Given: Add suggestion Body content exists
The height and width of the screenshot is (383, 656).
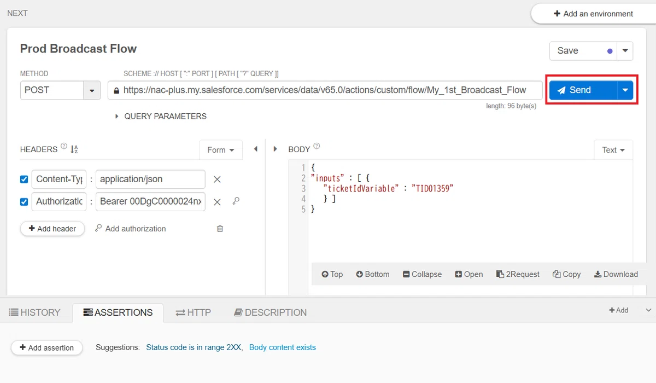Looking at the screenshot, I should pos(283,347).
